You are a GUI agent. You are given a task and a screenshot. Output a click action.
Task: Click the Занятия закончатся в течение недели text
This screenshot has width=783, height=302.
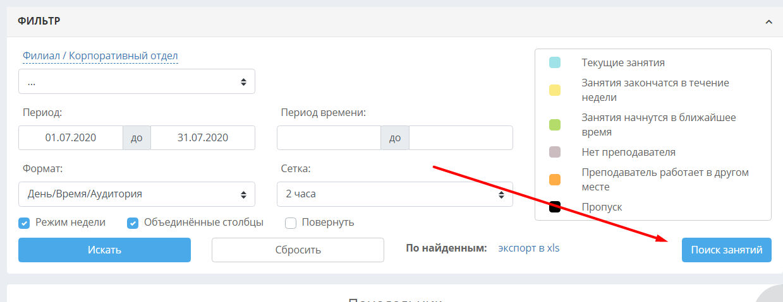[655, 90]
